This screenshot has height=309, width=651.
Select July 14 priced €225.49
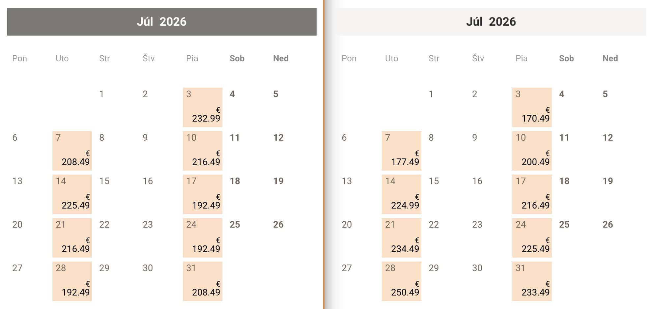[72, 194]
